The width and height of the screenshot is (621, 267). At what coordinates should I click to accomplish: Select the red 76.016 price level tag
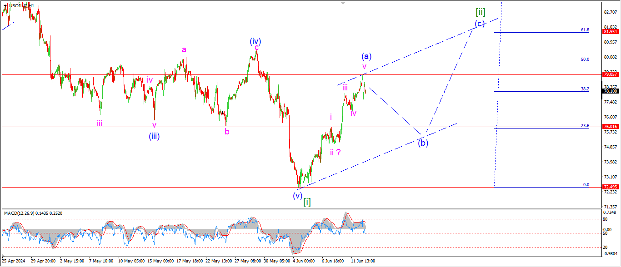(610, 127)
